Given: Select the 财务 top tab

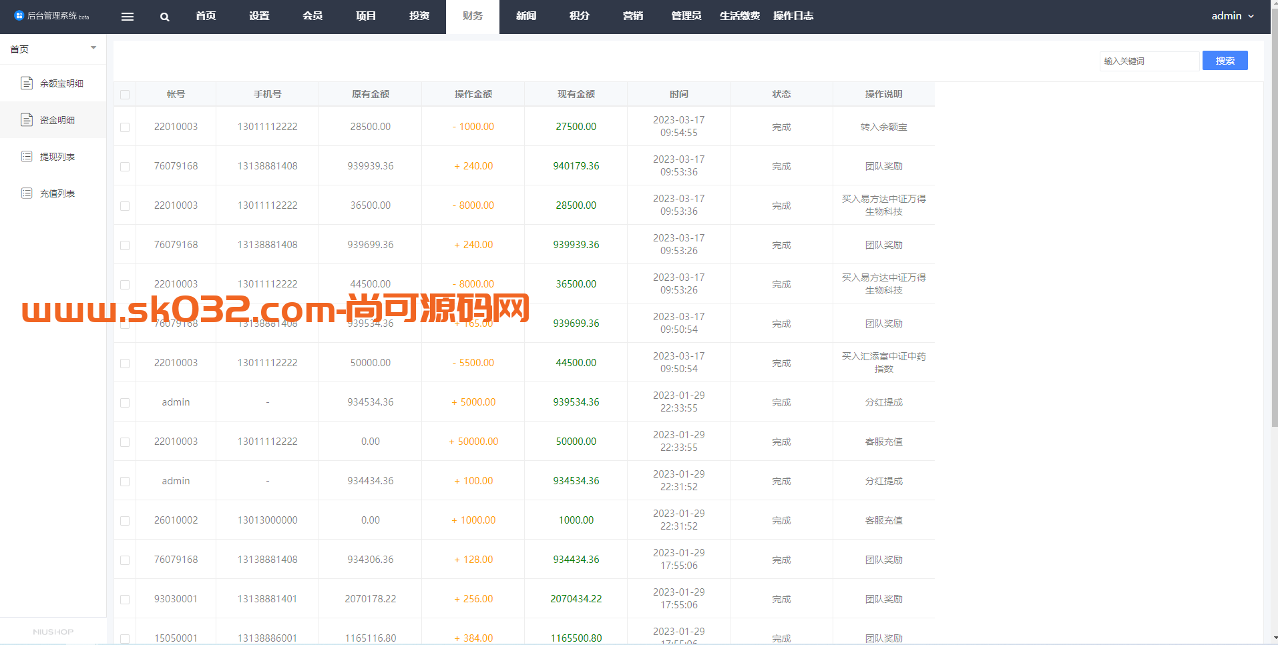Looking at the screenshot, I should (473, 16).
